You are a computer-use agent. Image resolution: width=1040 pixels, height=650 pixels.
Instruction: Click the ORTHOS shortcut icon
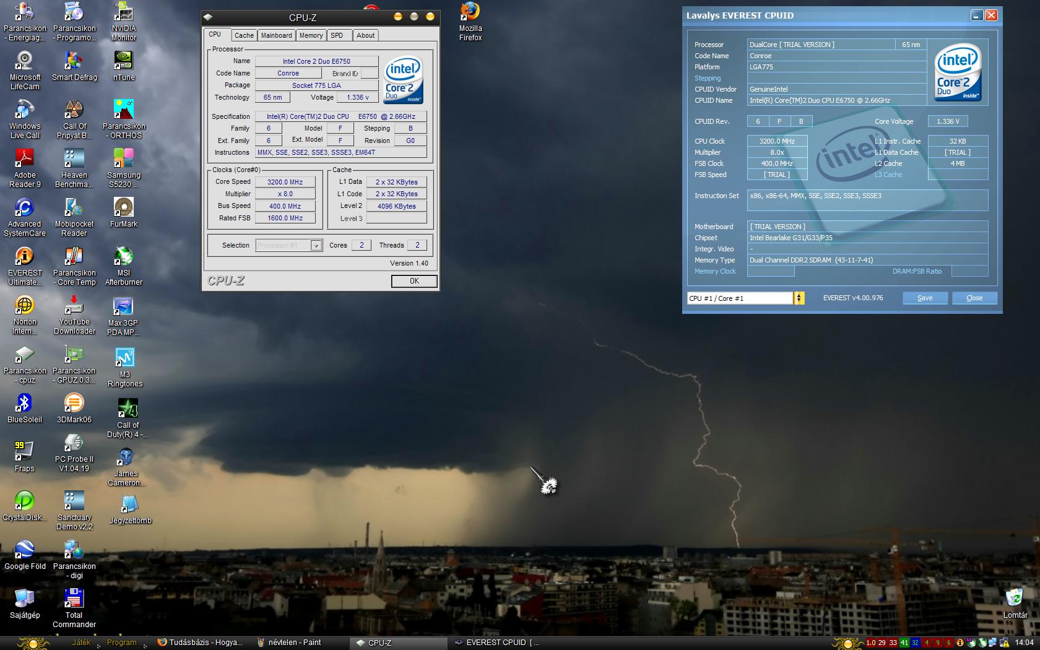(124, 119)
